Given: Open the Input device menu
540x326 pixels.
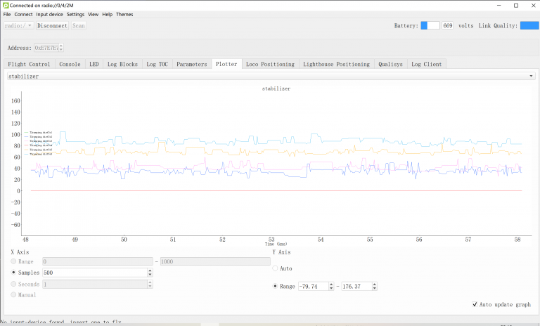Looking at the screenshot, I should click(x=49, y=14).
